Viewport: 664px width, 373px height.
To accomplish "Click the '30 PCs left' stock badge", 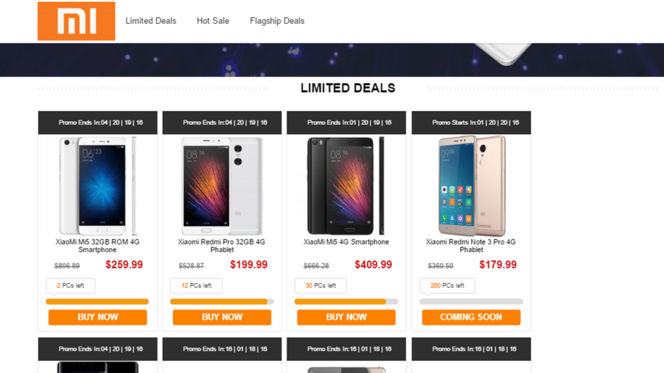I will click(x=320, y=285).
